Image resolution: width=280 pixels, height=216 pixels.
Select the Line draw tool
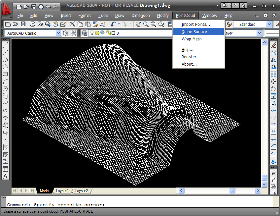(5, 45)
